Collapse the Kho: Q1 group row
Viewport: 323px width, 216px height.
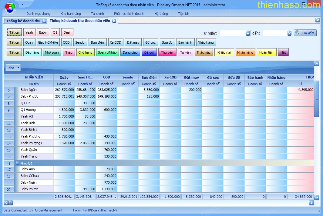pos(18,163)
